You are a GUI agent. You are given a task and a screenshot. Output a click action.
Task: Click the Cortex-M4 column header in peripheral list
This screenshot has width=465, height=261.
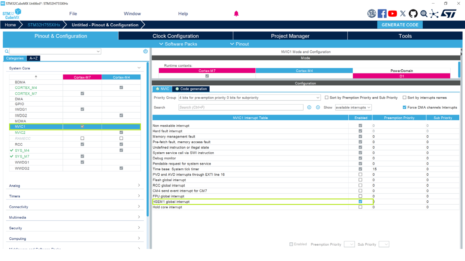tap(121, 77)
